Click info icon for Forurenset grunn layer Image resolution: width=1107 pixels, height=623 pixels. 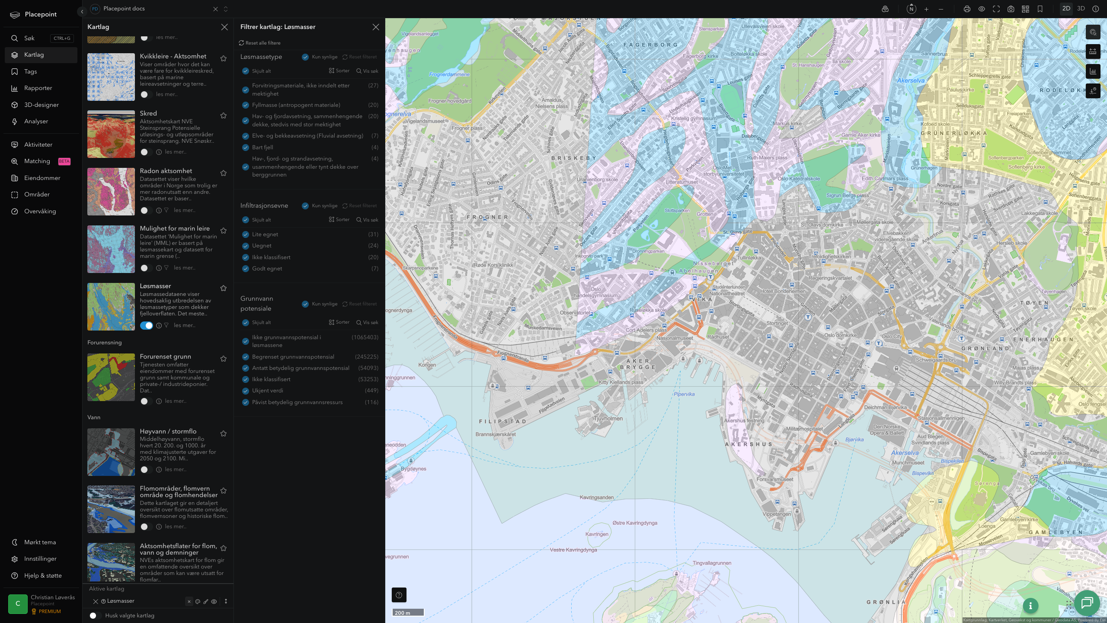pyautogui.click(x=159, y=401)
